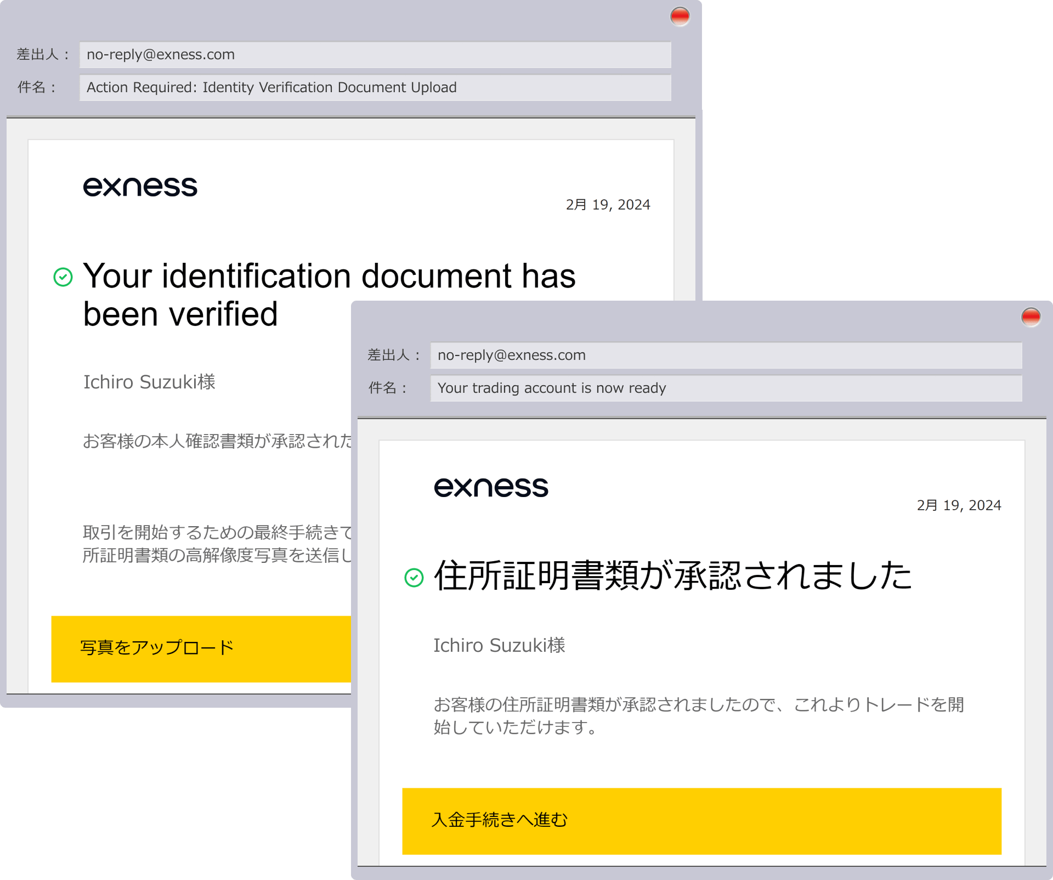Click paragraph 取引を開始するための最終手続き
Screen dimensions: 1053x880
coord(217,544)
